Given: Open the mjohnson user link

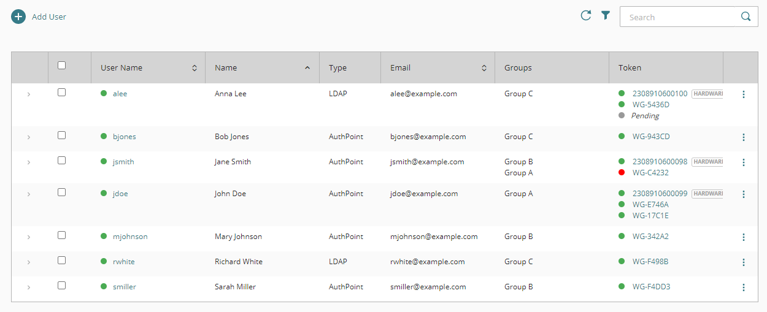Looking at the screenshot, I should tap(130, 237).
